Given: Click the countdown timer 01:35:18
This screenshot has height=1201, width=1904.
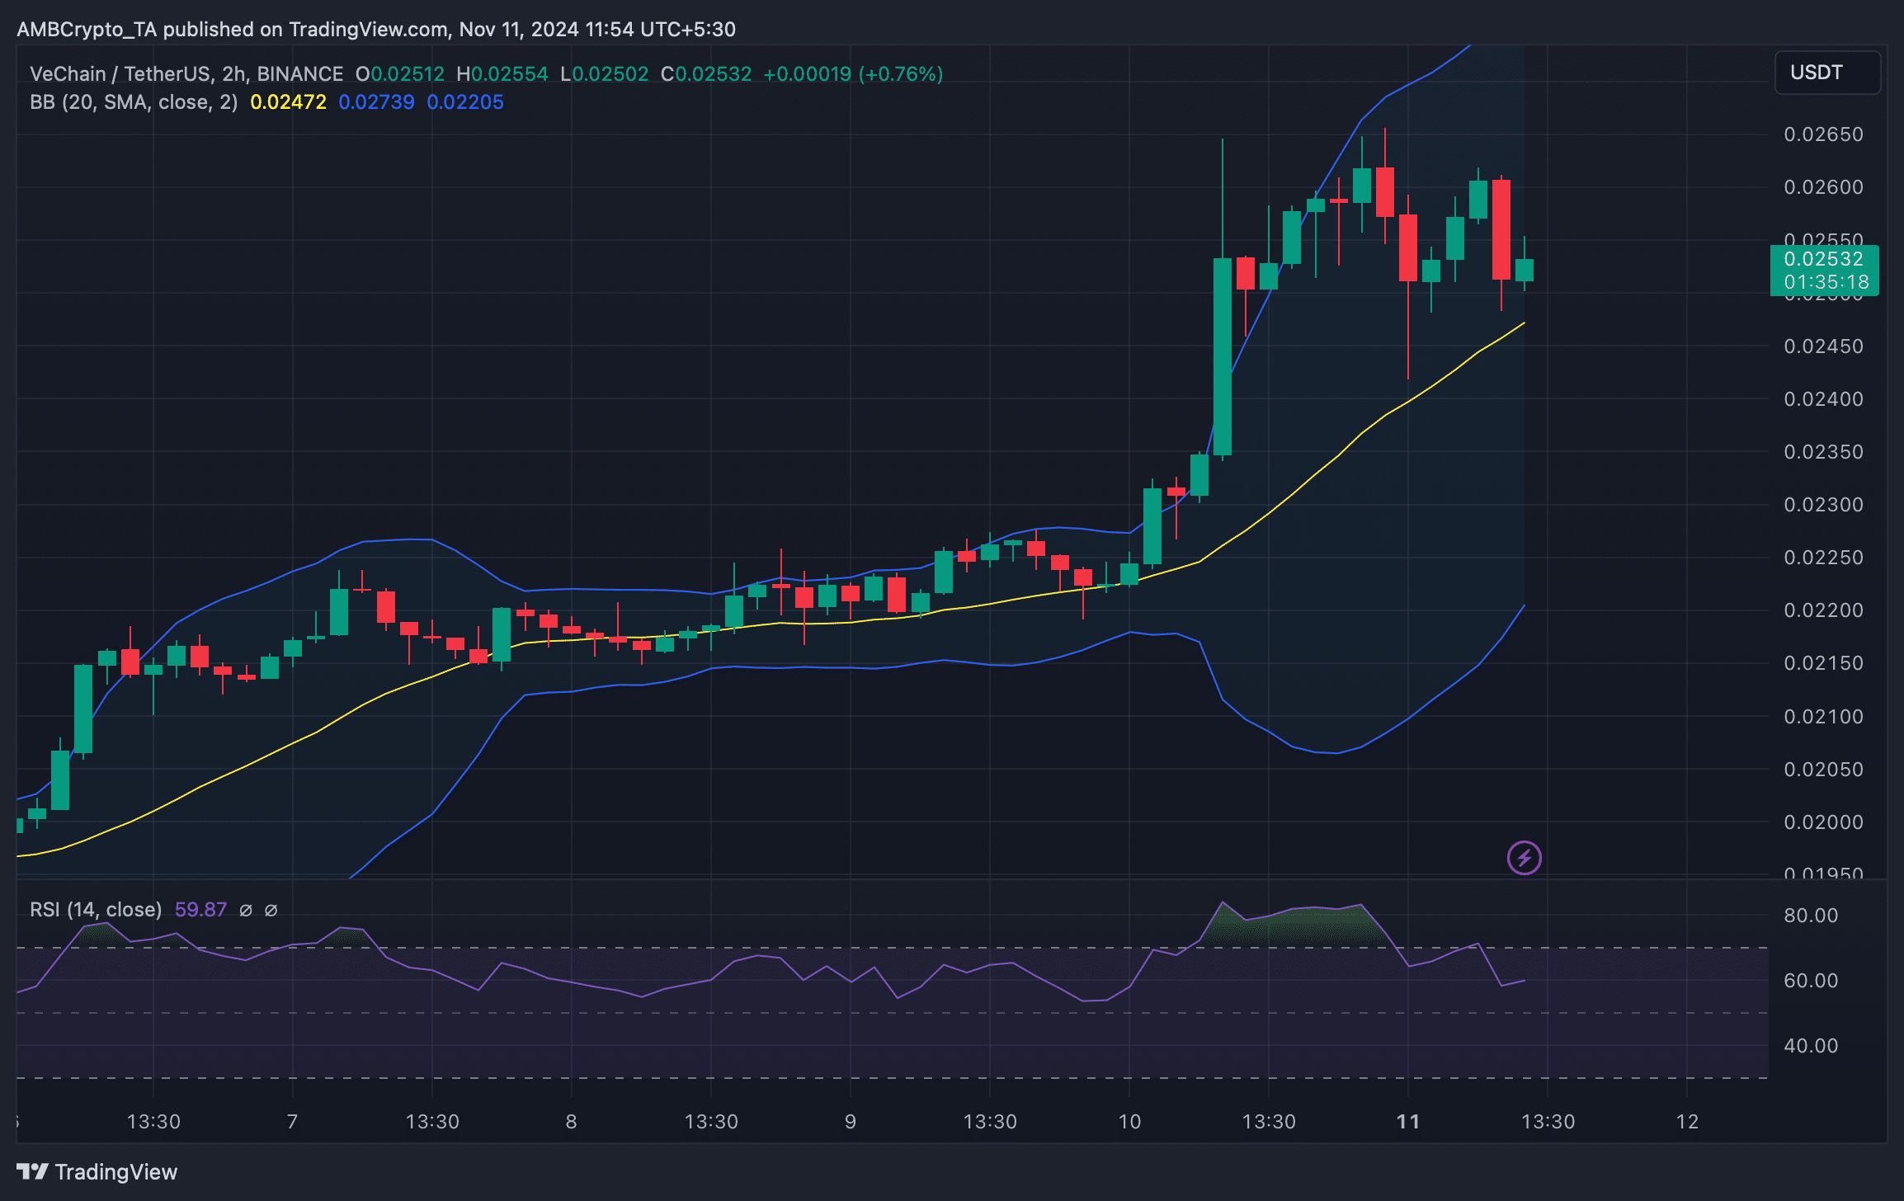Looking at the screenshot, I should click(x=1826, y=282).
